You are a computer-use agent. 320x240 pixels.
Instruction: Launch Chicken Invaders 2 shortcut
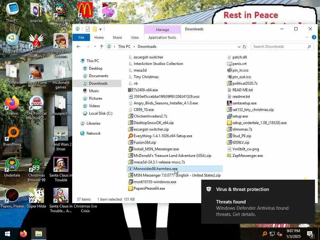click(x=36, y=46)
